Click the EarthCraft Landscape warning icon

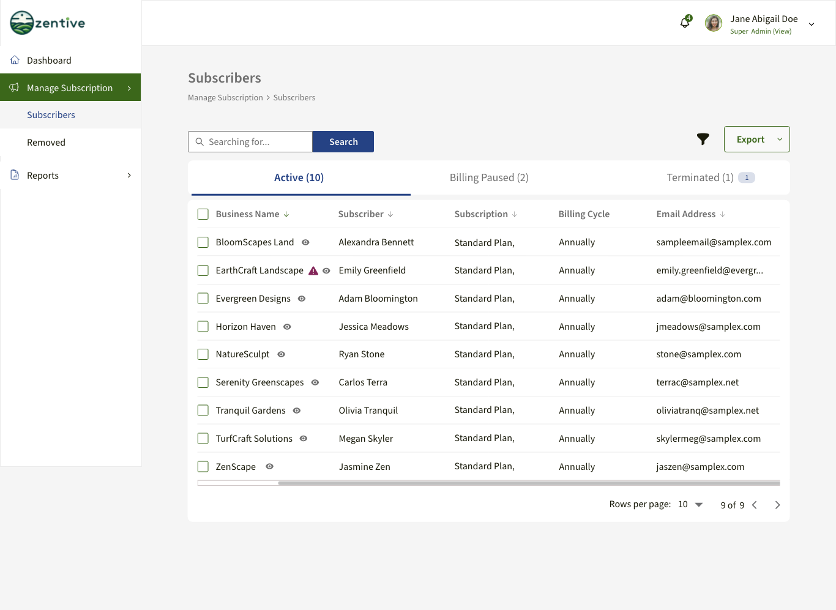pos(313,271)
